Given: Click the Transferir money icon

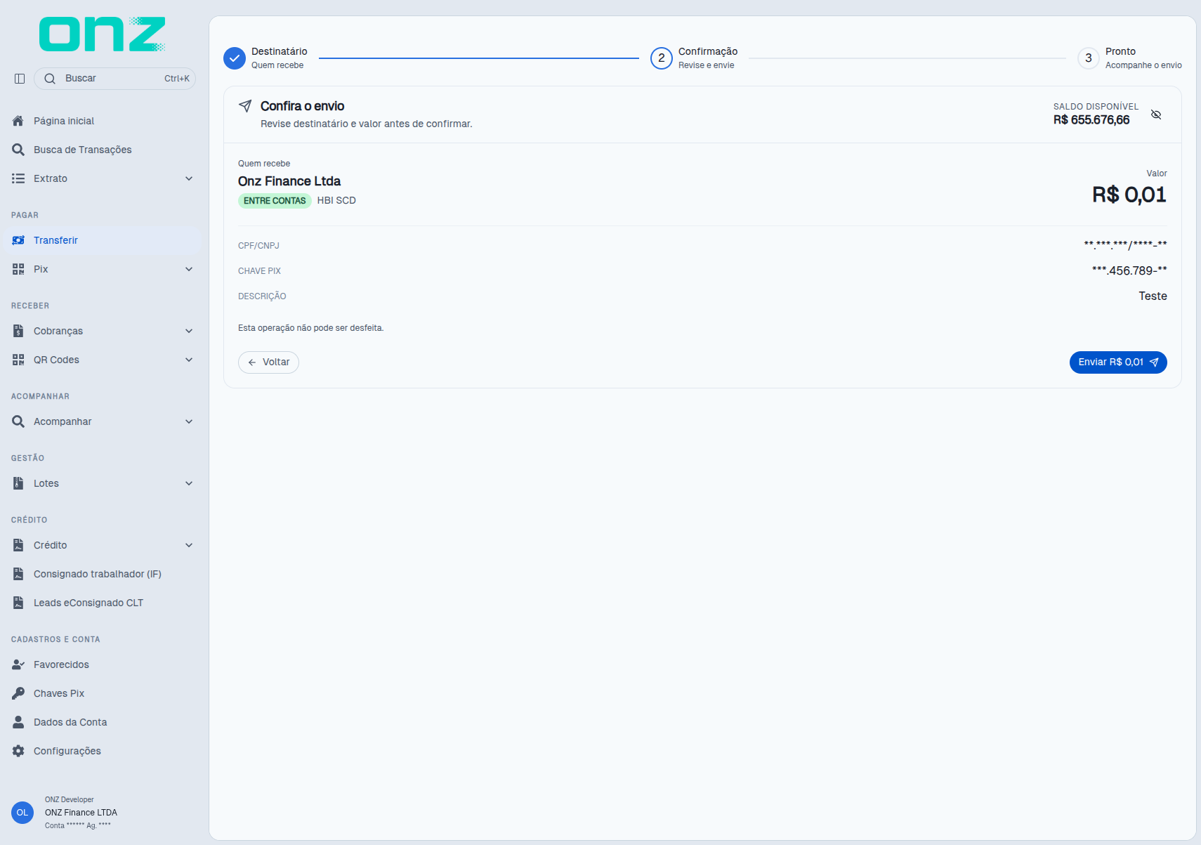Looking at the screenshot, I should pos(18,240).
